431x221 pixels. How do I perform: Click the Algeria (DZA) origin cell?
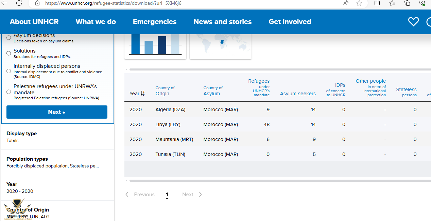[x=170, y=109]
